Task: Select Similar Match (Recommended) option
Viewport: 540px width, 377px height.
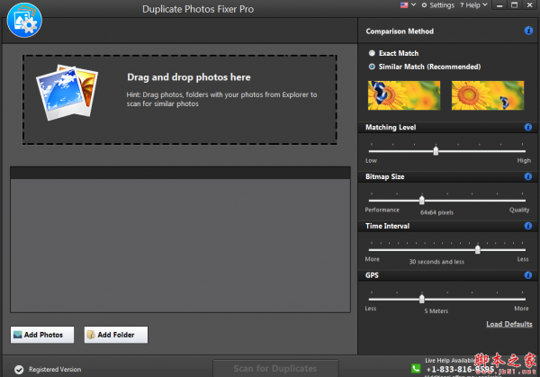Action: tap(425, 67)
